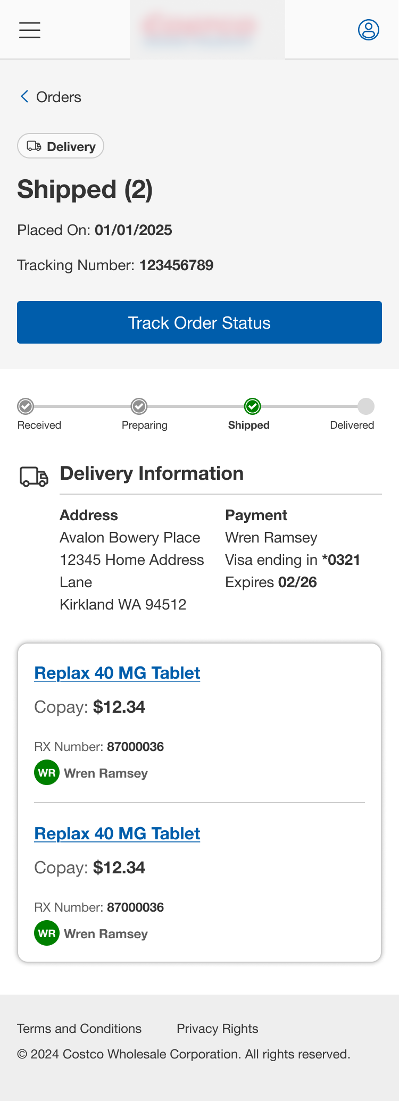Open the account profile icon
The width and height of the screenshot is (399, 1101).
click(x=368, y=30)
